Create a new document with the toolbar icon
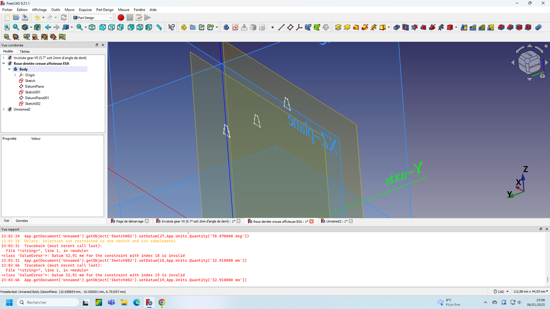Viewport: 550px width, 309px height. [x=7, y=18]
